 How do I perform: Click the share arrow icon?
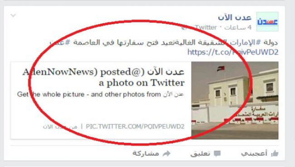pos(167,153)
